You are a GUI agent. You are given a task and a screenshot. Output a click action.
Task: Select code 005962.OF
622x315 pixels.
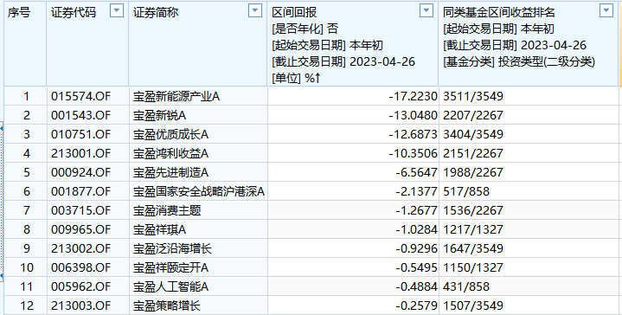[x=80, y=286]
